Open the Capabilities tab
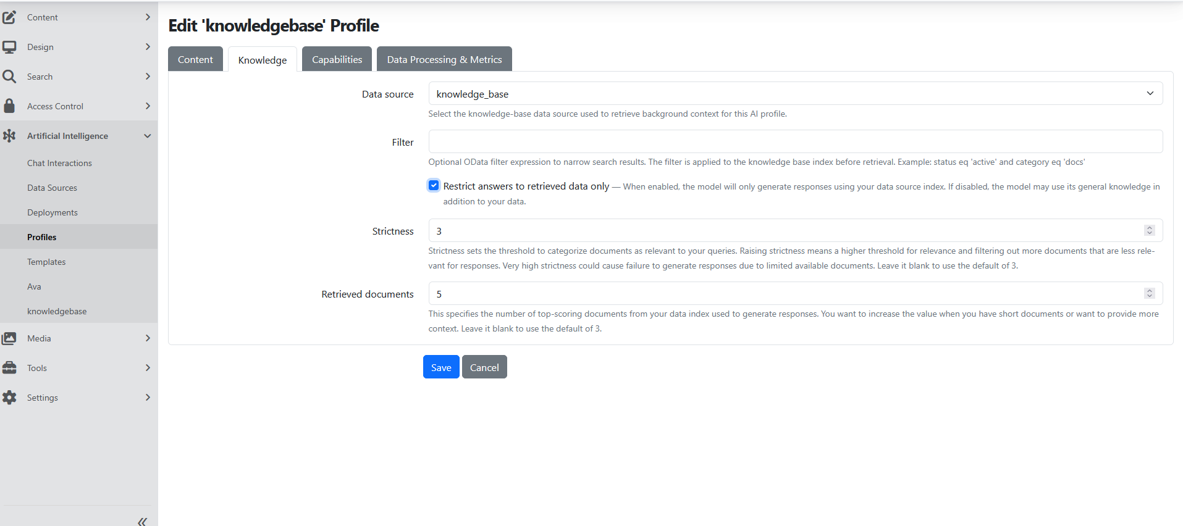This screenshot has width=1183, height=526. coord(337,59)
